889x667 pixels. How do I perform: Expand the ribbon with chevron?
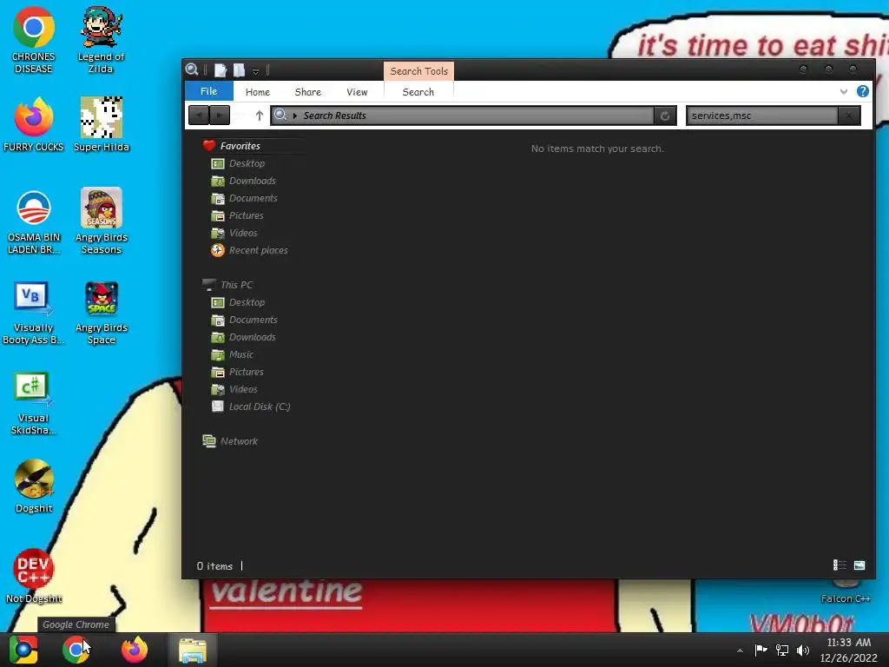tap(844, 91)
